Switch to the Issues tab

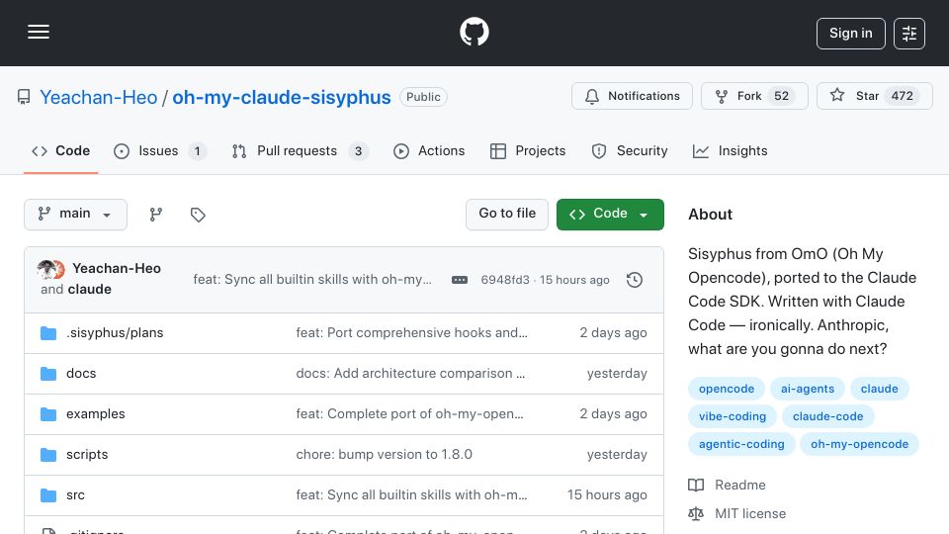click(160, 150)
